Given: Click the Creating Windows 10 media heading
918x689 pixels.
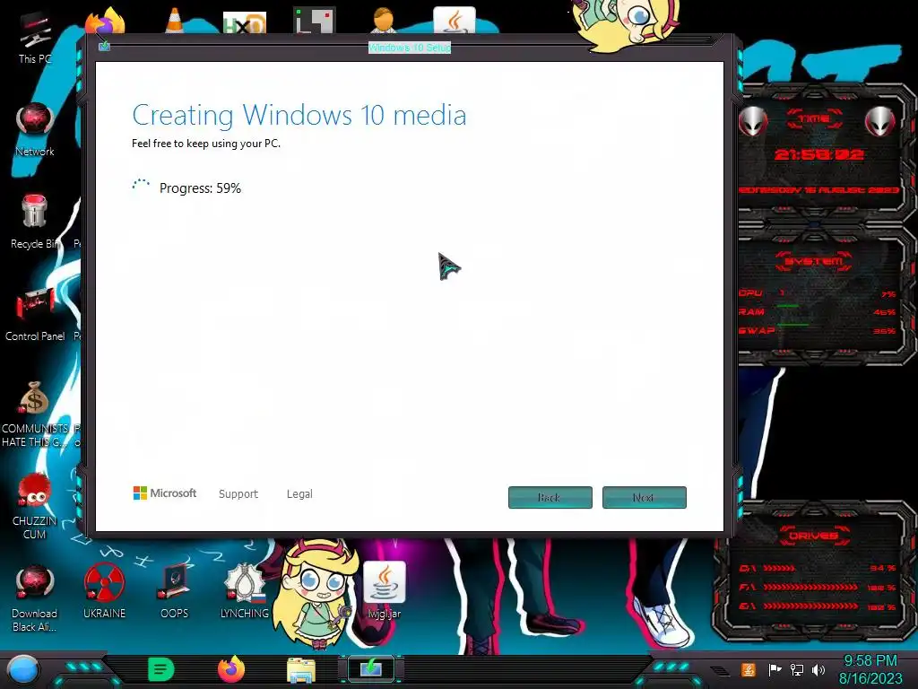Looking at the screenshot, I should (x=299, y=116).
